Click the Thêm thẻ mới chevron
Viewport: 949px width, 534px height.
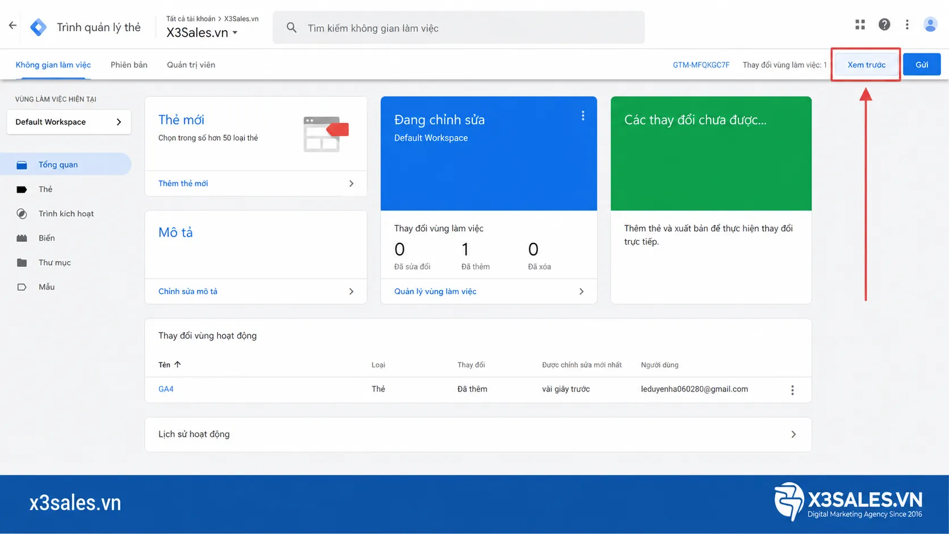click(x=351, y=183)
